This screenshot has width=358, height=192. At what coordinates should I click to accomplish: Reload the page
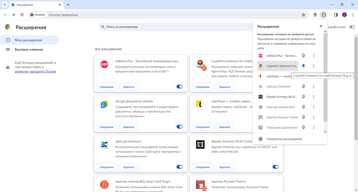(22, 15)
